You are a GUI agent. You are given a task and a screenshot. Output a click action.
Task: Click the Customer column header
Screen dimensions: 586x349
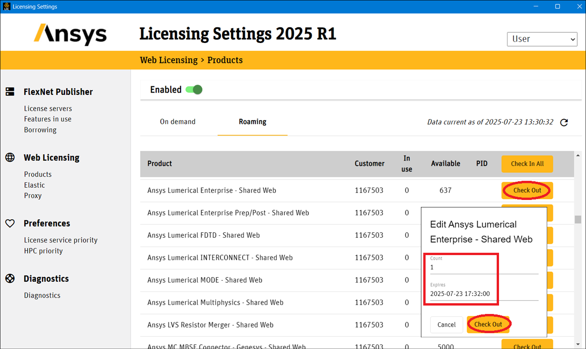369,164
